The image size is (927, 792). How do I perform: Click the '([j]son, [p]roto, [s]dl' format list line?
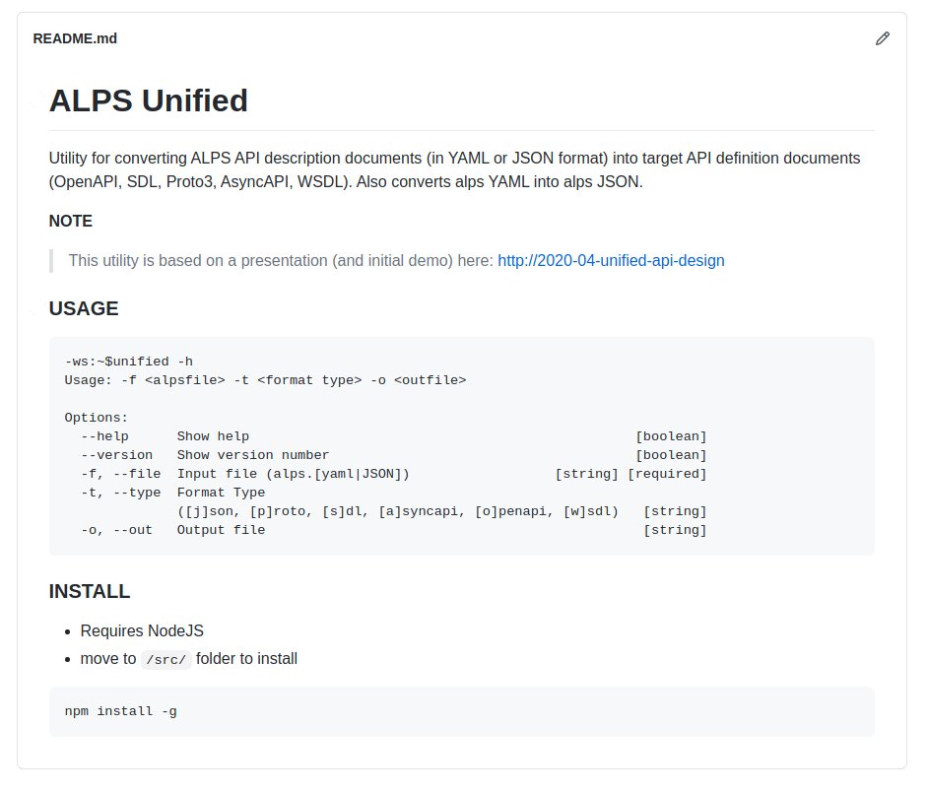pos(398,511)
